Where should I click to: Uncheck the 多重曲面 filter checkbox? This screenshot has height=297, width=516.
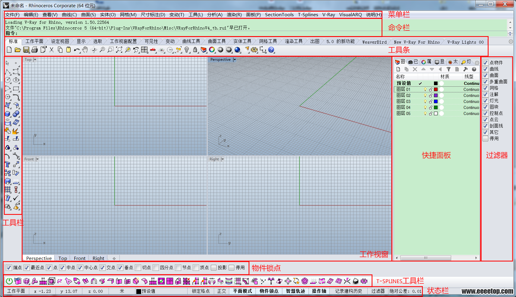[x=486, y=82]
